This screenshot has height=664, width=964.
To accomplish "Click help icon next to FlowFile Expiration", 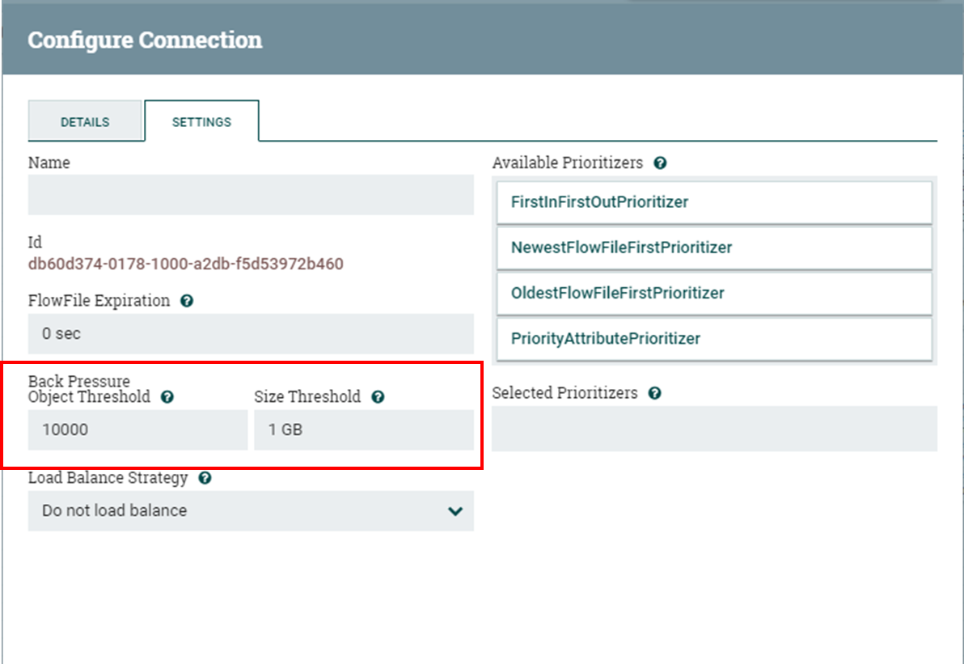I will 187,301.
